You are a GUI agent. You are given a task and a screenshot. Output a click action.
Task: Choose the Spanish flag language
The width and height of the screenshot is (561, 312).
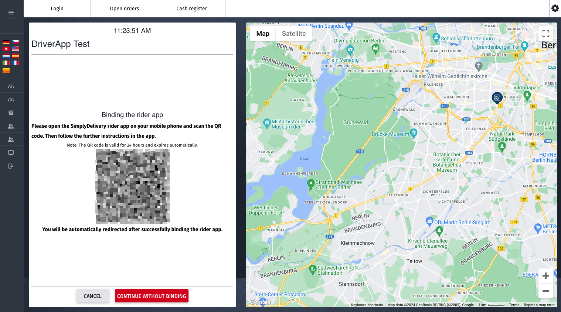pos(15,56)
